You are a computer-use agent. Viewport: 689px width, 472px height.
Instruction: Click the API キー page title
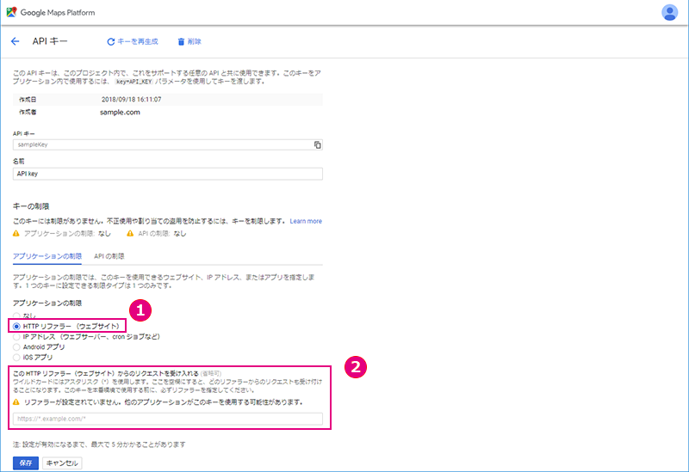click(50, 41)
